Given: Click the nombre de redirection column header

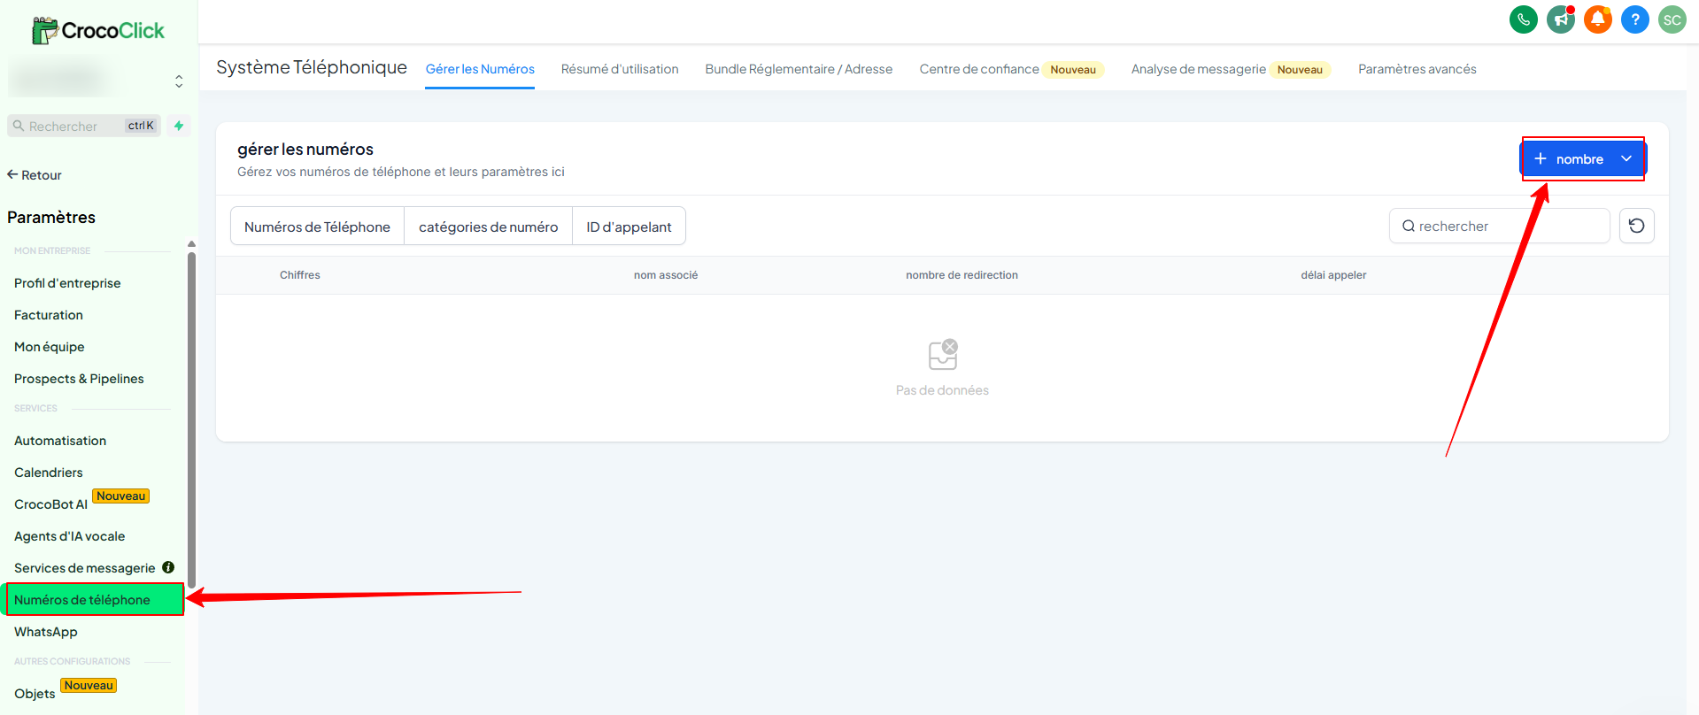Looking at the screenshot, I should tap(961, 275).
